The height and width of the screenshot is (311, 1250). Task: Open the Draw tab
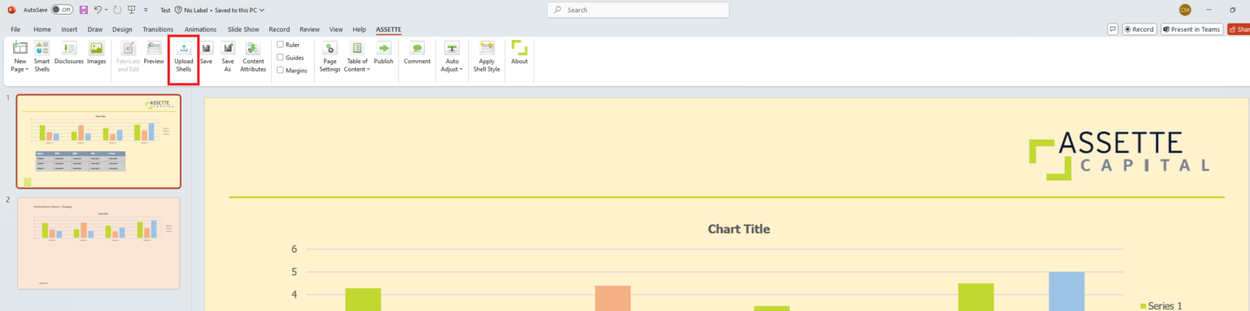[x=95, y=29]
